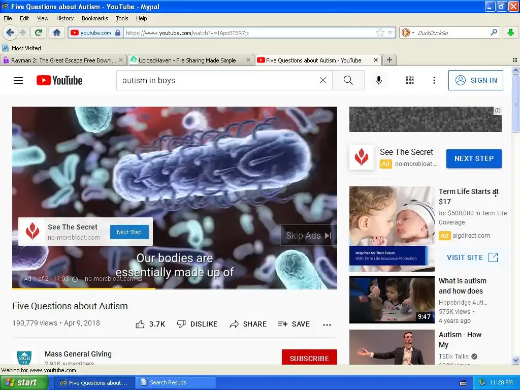Open the Windows start button
520x390 pixels.
point(24,382)
